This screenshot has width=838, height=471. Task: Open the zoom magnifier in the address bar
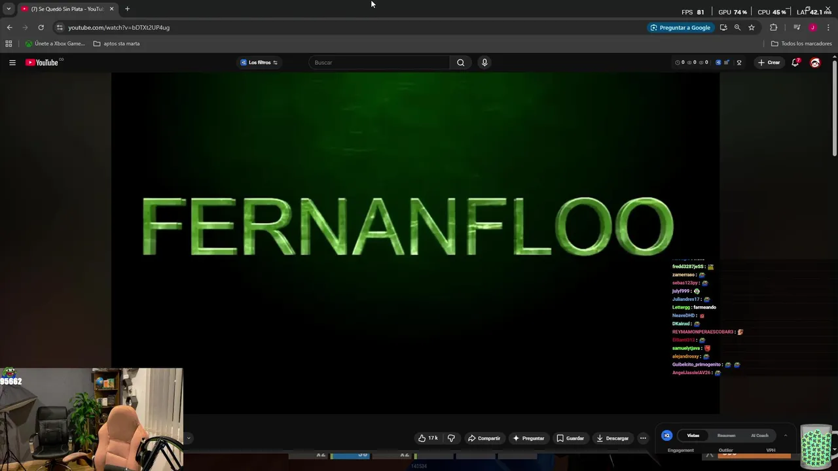coord(737,27)
